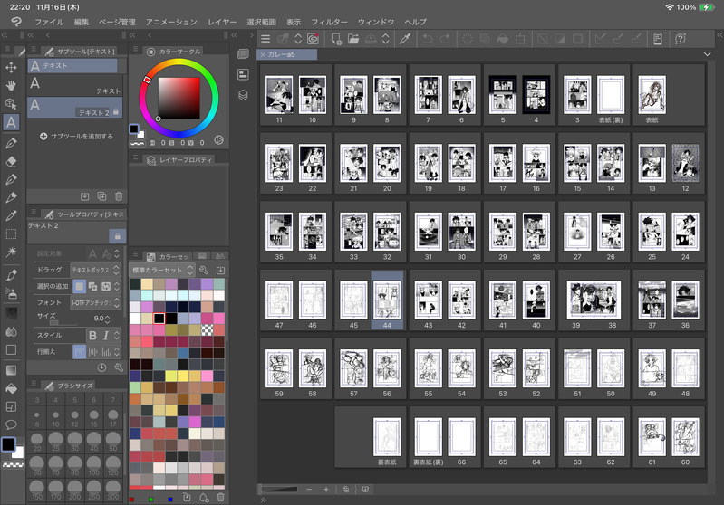Open Clip Studio launcher icon
This screenshot has width=724, height=505.
pos(313,39)
